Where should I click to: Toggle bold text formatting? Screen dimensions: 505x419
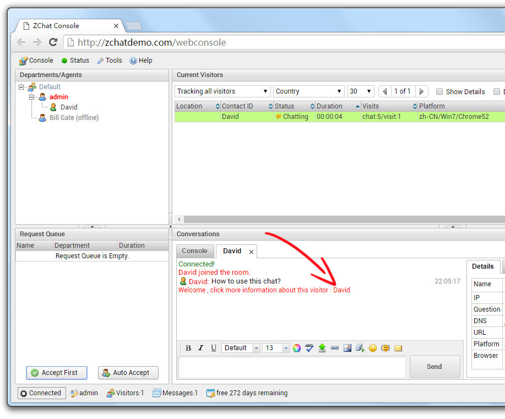coord(188,348)
